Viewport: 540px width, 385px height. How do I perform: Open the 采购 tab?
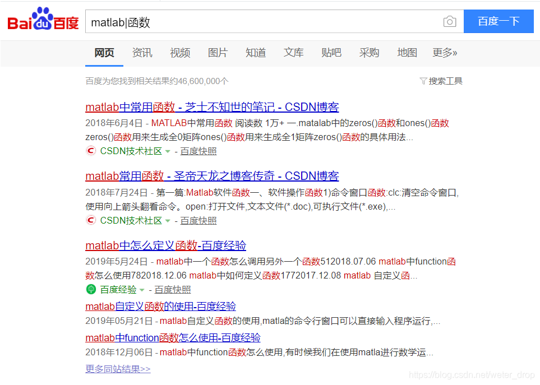[369, 53]
